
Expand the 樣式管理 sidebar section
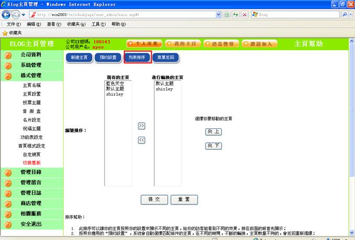[x=31, y=76]
